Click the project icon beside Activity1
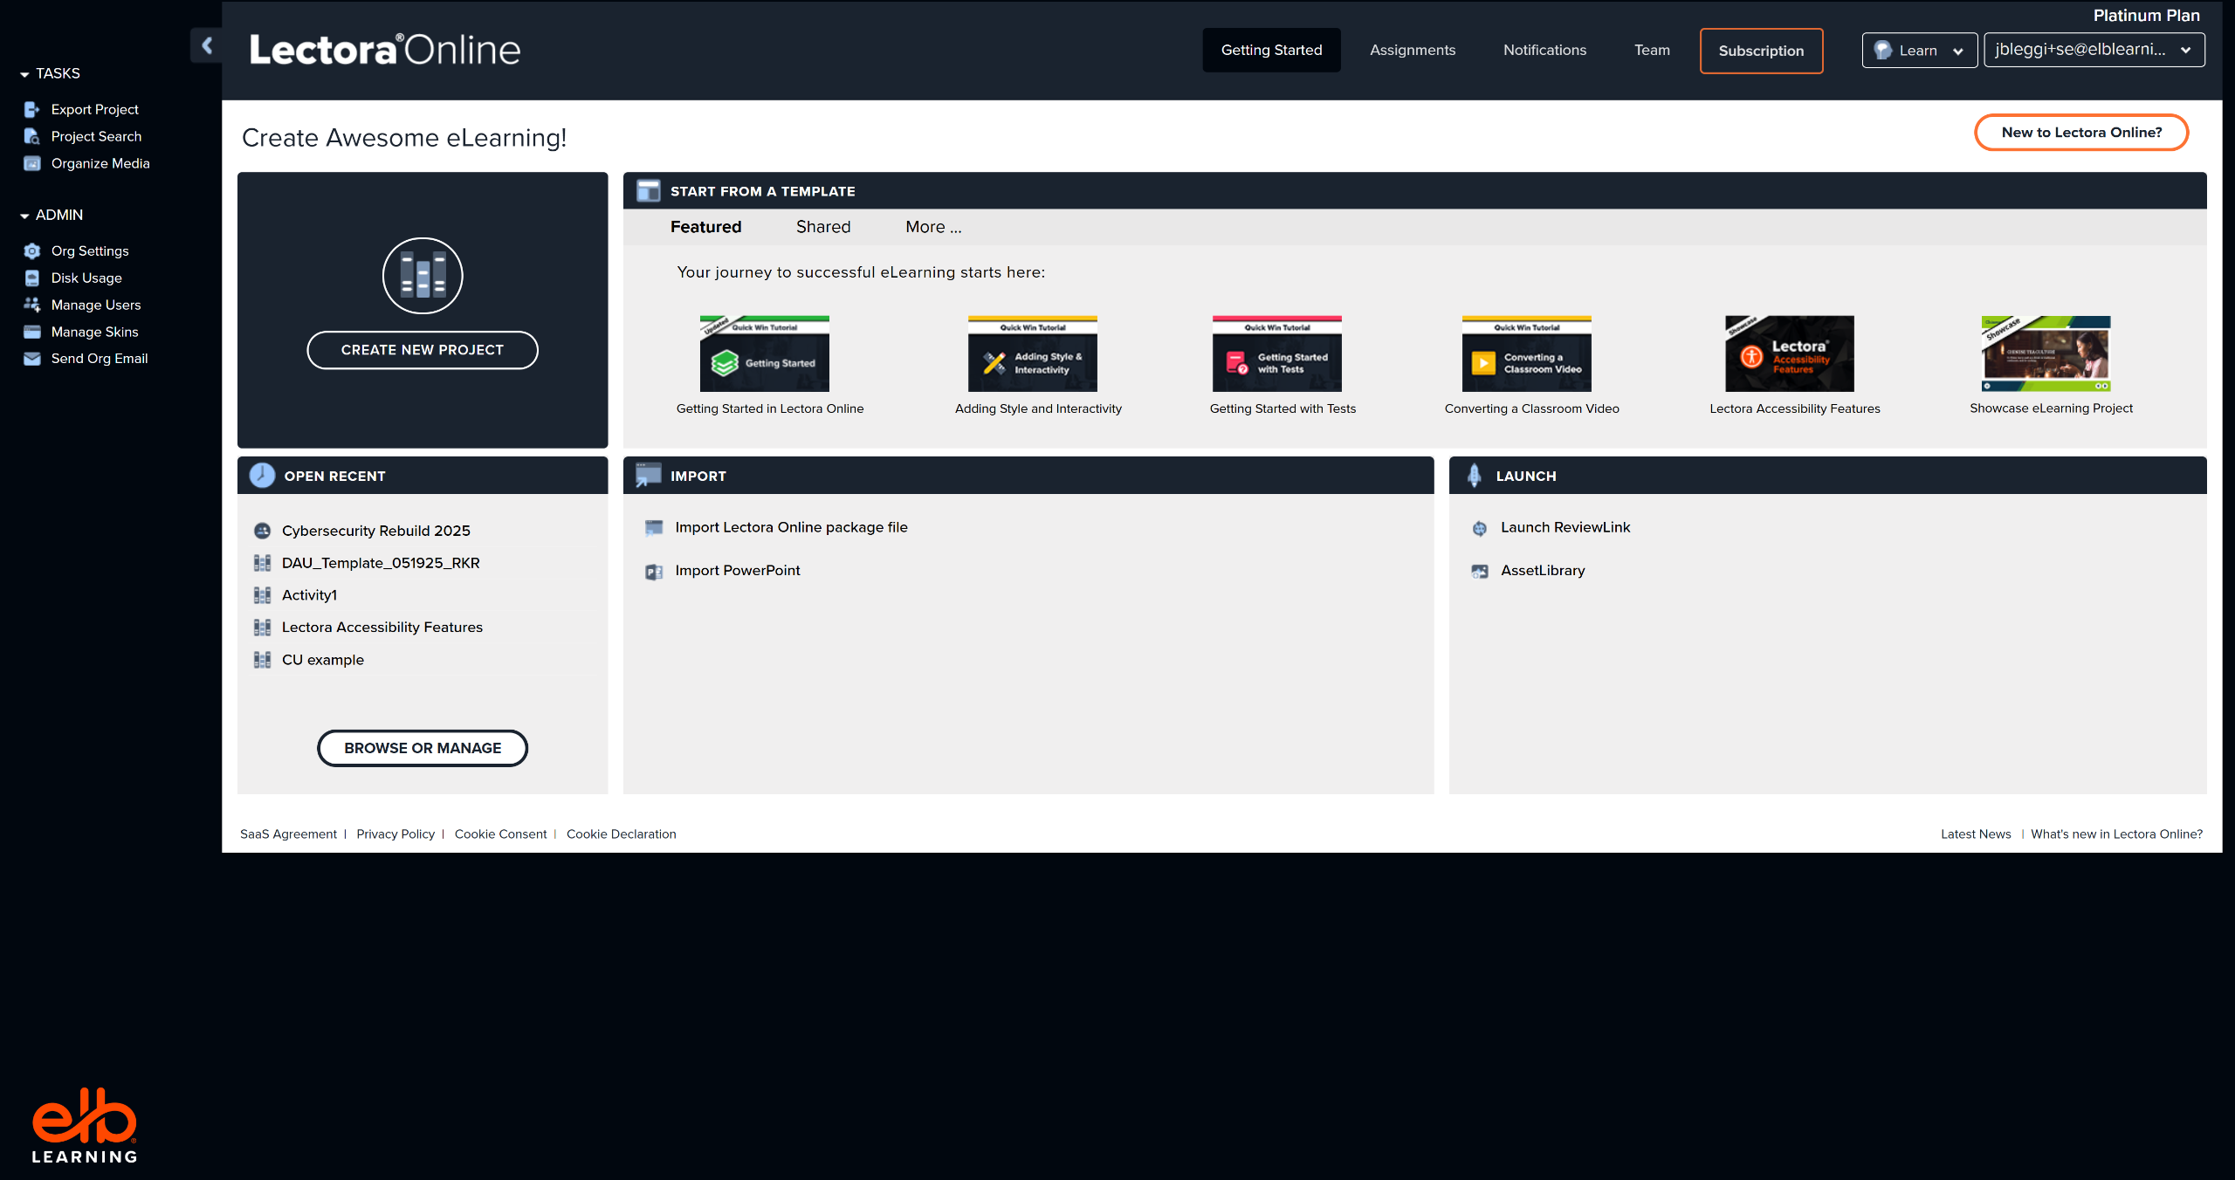 [262, 595]
